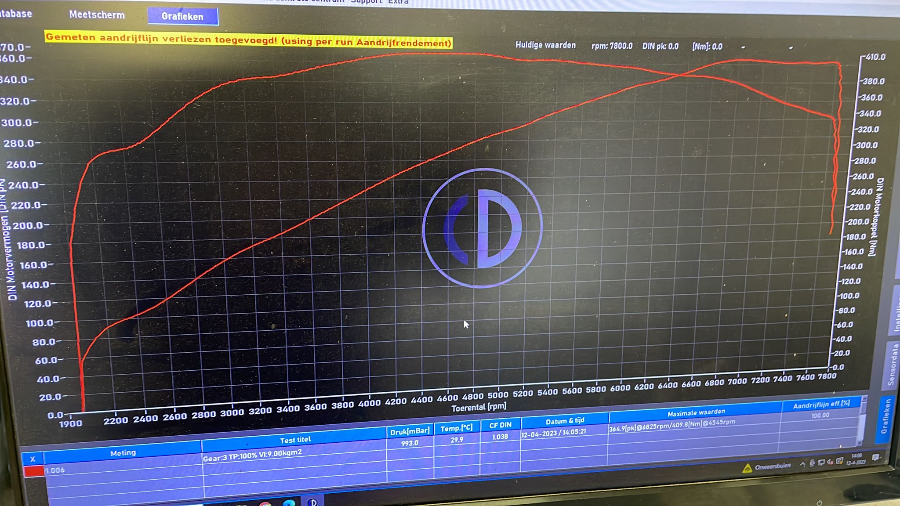The image size is (900, 506).
Task: Switch to the Grafieken tab
Action: pos(183,16)
